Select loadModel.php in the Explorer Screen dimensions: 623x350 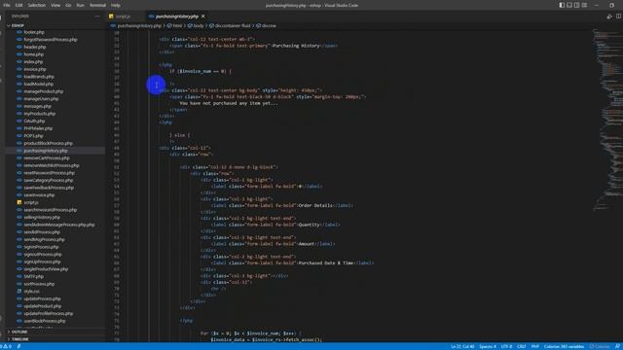point(38,85)
